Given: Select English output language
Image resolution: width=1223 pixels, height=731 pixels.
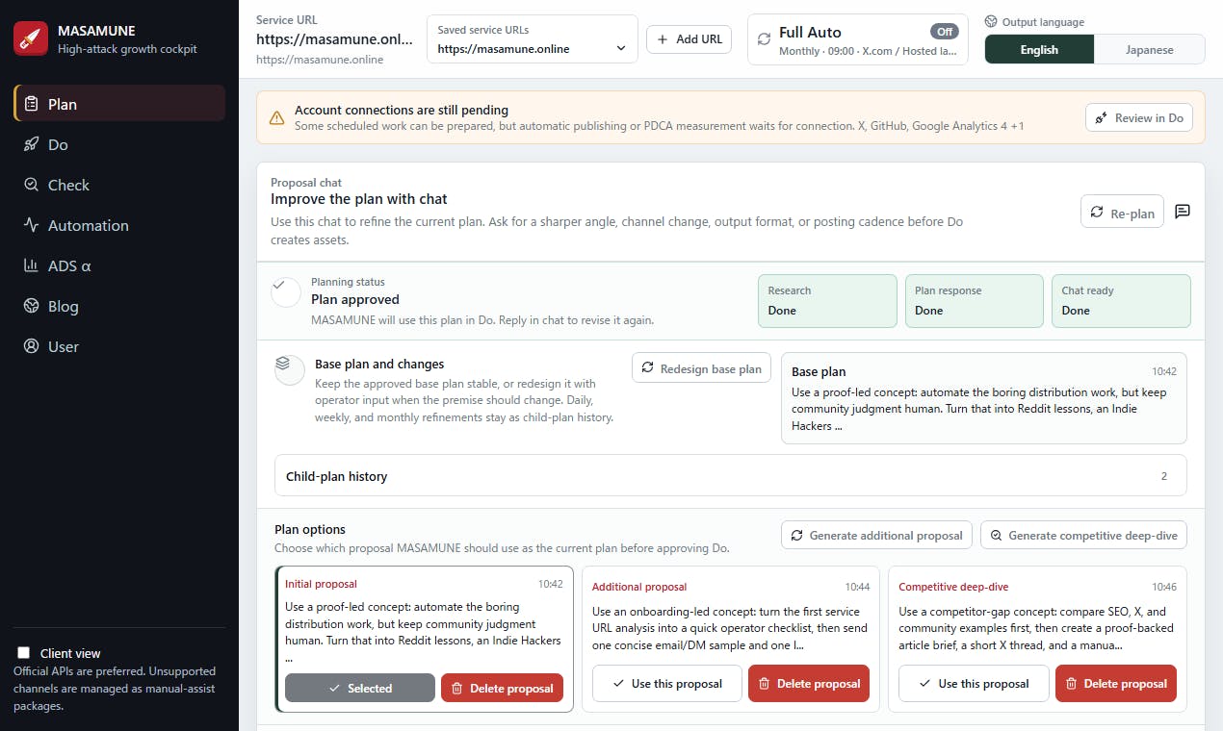Looking at the screenshot, I should click(x=1039, y=50).
